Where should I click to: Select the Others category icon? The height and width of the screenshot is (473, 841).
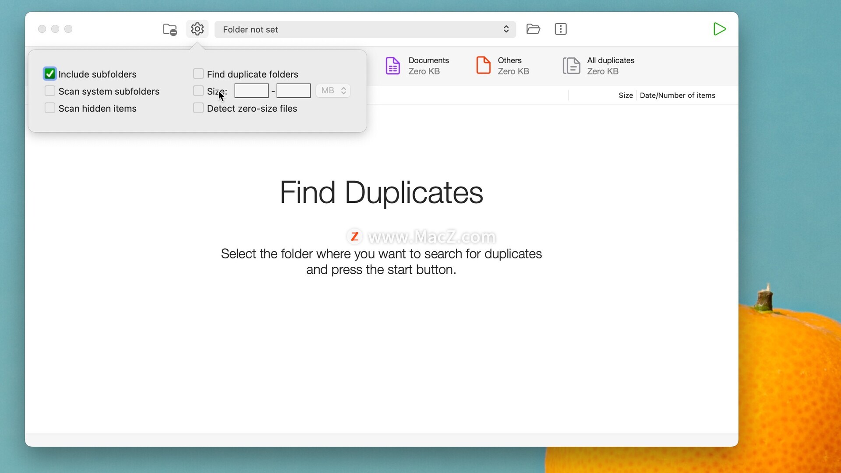(x=483, y=65)
